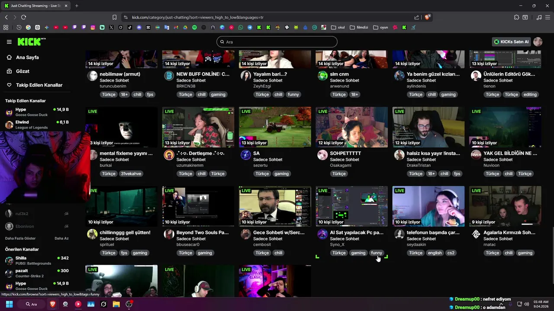Click the bookmark icon in address bar
The width and height of the screenshot is (554, 311).
click(114, 17)
